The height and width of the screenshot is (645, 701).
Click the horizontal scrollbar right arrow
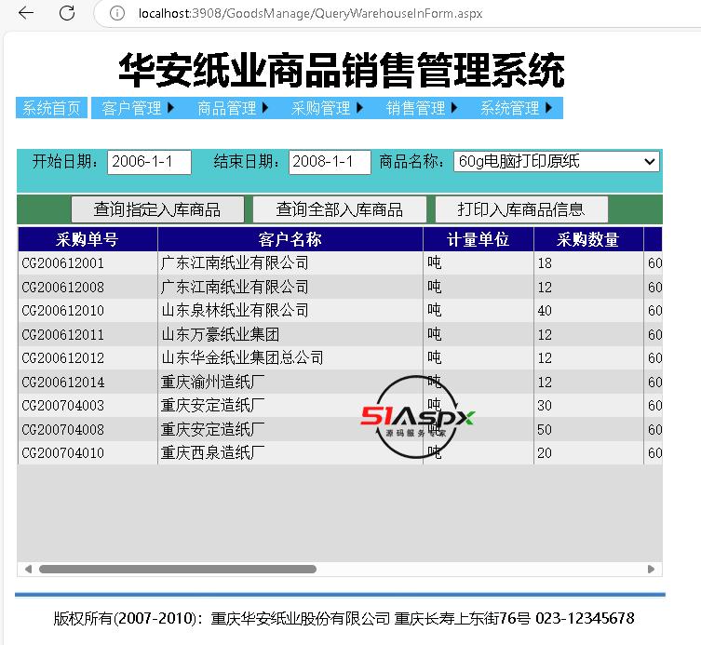pyautogui.click(x=653, y=569)
